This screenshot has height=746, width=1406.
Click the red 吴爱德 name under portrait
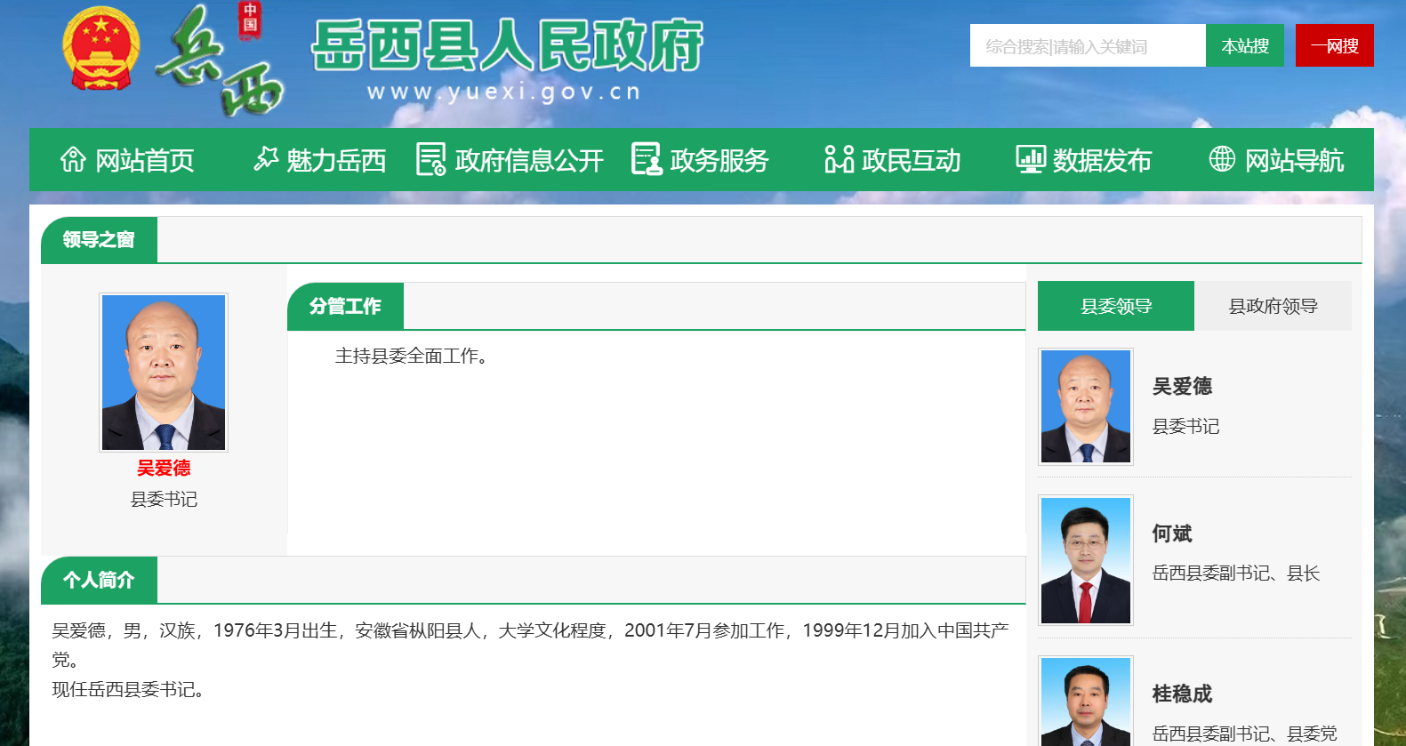pyautogui.click(x=164, y=469)
